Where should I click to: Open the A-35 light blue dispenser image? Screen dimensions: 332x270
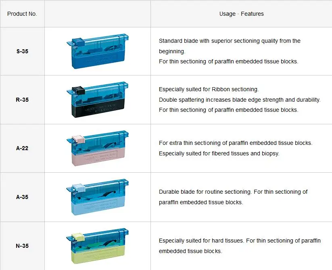click(97, 197)
